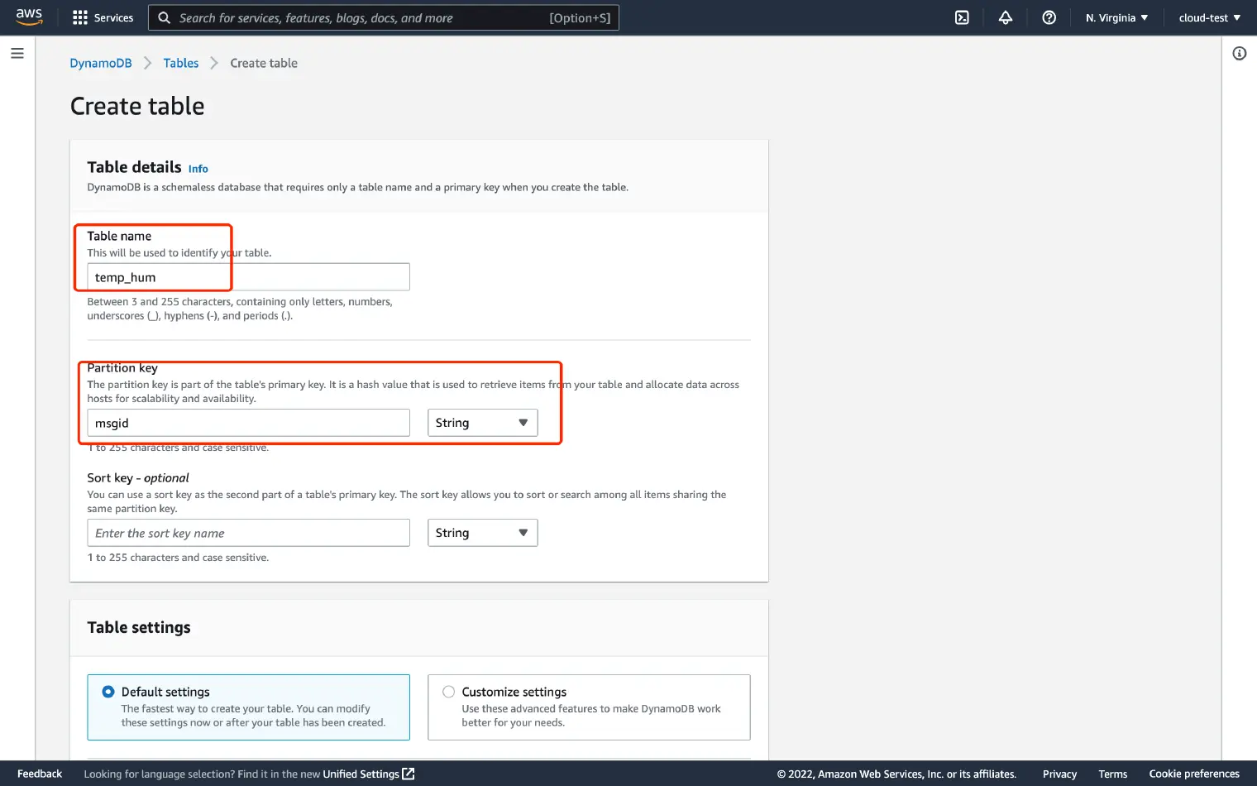Open the notifications bell
The height and width of the screenshot is (786, 1257).
pos(1006,17)
